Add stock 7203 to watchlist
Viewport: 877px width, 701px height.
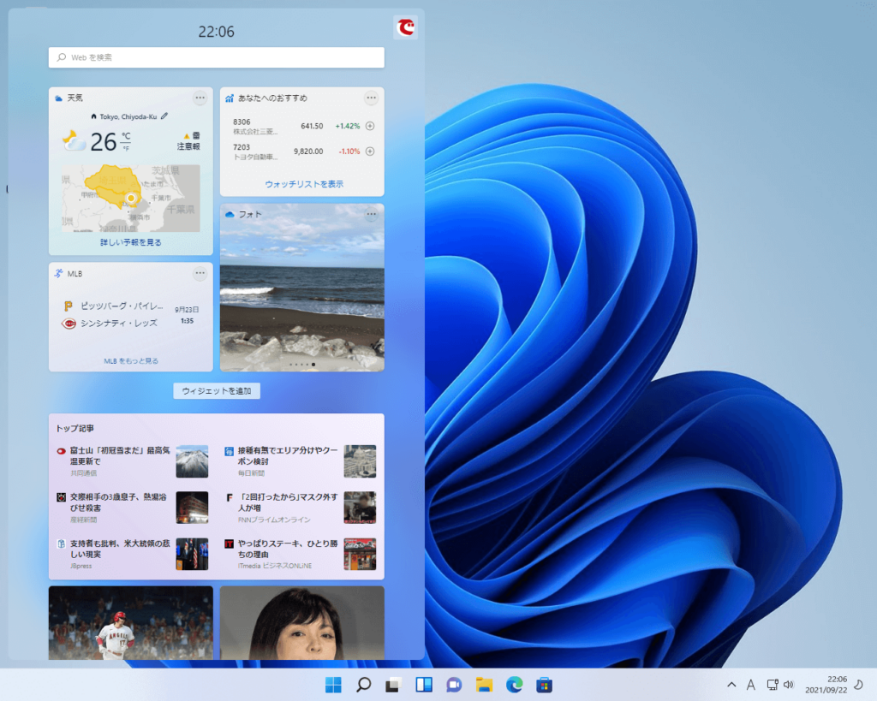(370, 151)
